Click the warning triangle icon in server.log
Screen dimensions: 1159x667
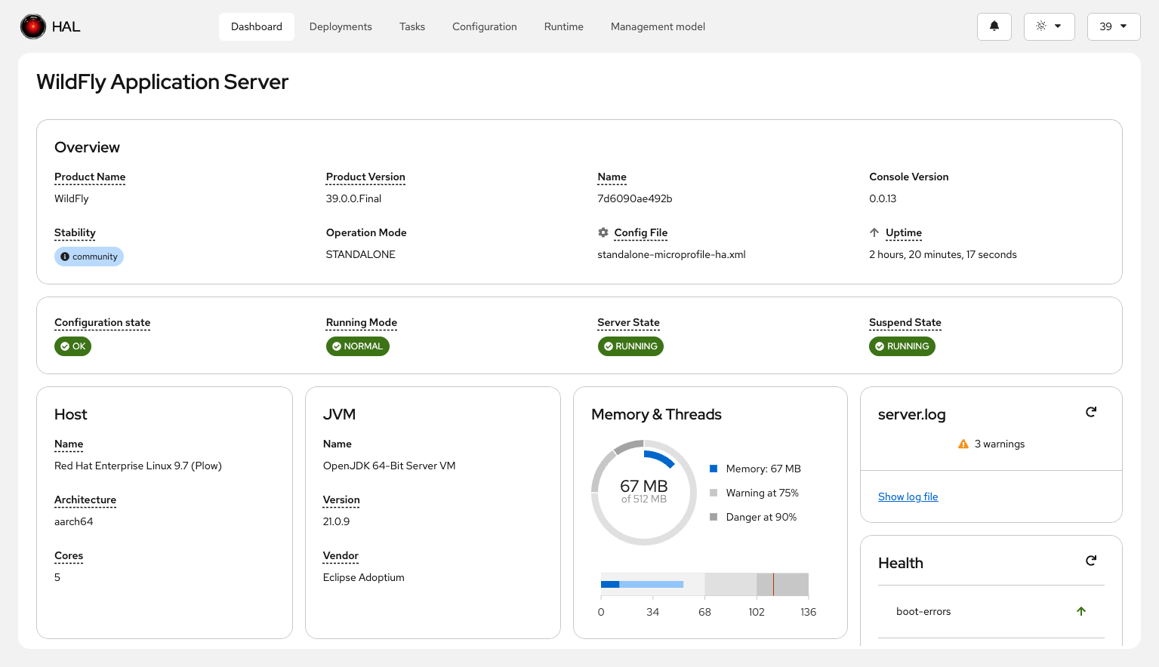[963, 444]
